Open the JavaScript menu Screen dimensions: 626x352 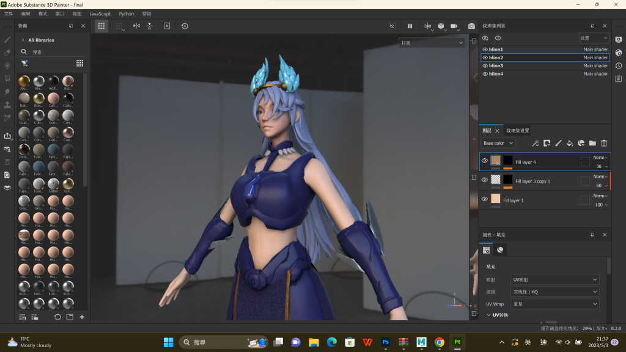[x=100, y=13]
